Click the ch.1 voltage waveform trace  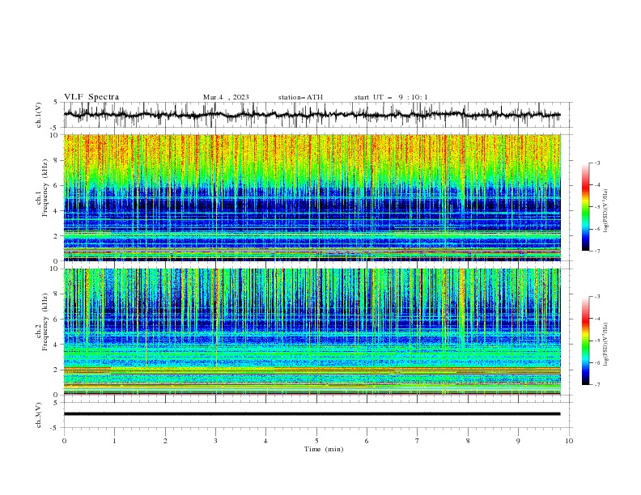312,115
